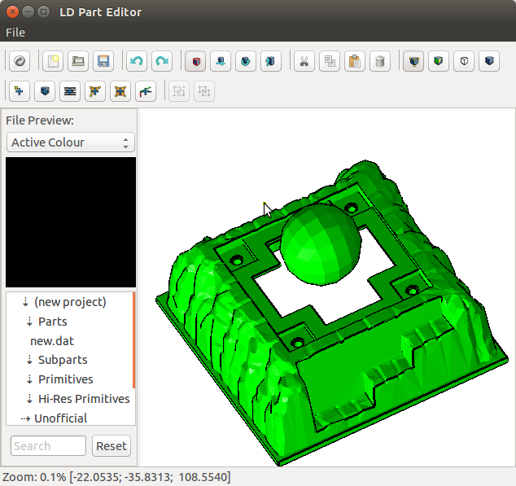Open the File menu
The image size is (516, 486).
(15, 33)
